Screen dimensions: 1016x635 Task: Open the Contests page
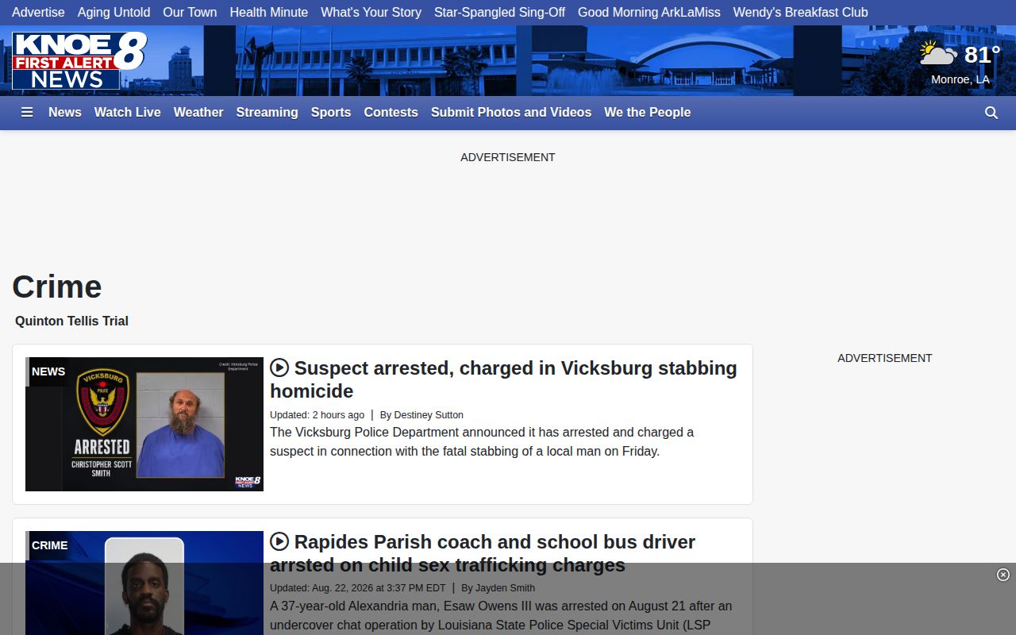pyautogui.click(x=391, y=113)
